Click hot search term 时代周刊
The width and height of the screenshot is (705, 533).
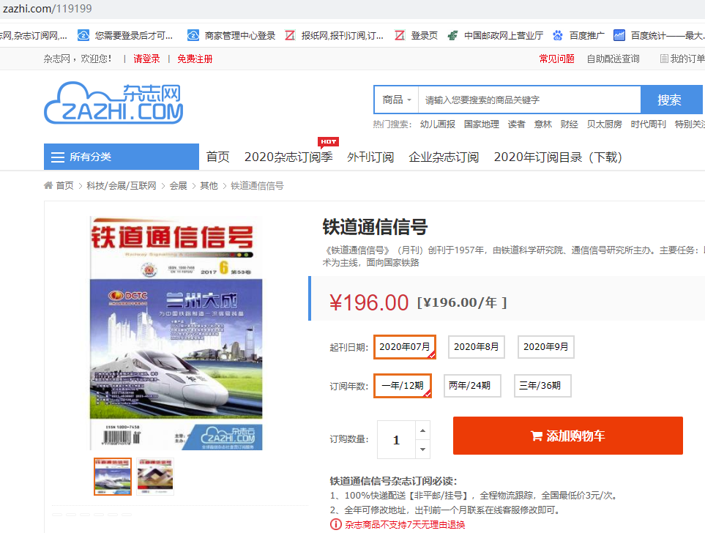[x=649, y=124]
